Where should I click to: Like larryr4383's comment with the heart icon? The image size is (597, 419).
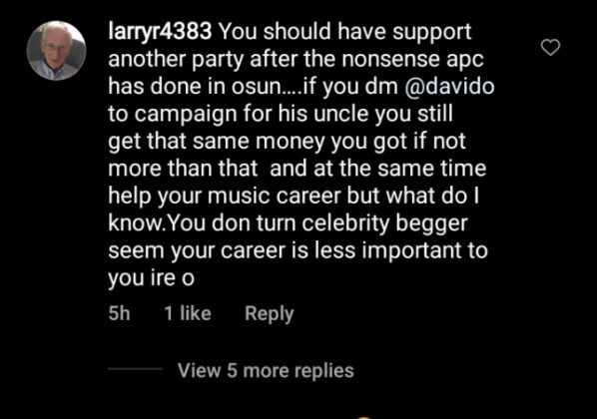[x=550, y=47]
